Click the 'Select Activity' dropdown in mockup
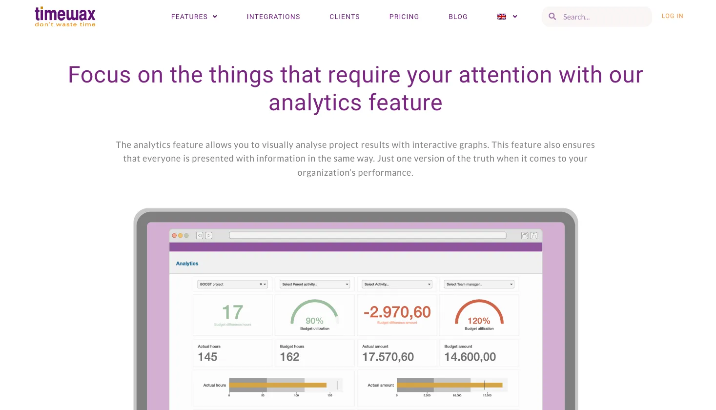Viewport: 716px width, 410px height. [x=397, y=284]
